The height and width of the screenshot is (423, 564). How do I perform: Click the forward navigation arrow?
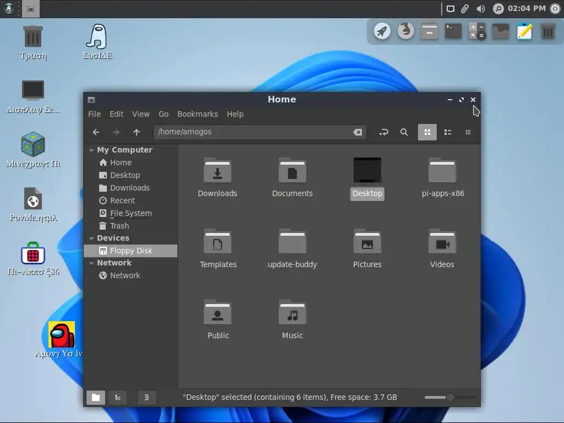(116, 132)
